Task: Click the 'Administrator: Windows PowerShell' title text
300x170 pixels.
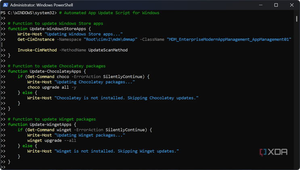Action: pyautogui.click(x=42, y=5)
